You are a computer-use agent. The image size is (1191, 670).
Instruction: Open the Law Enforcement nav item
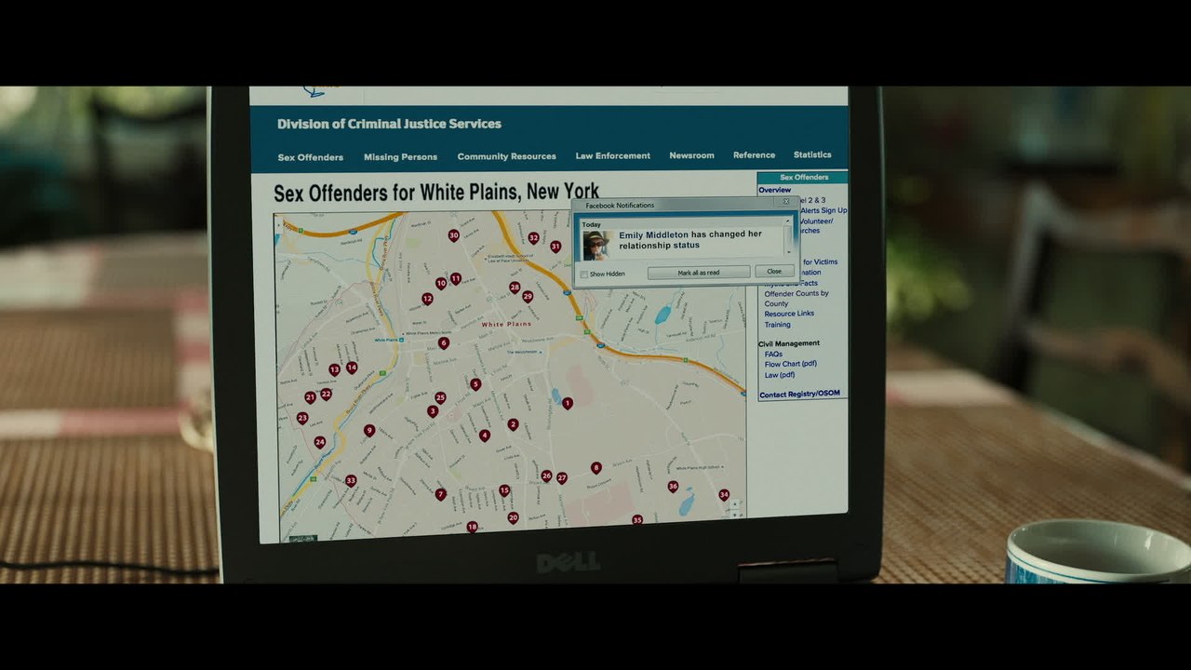613,155
